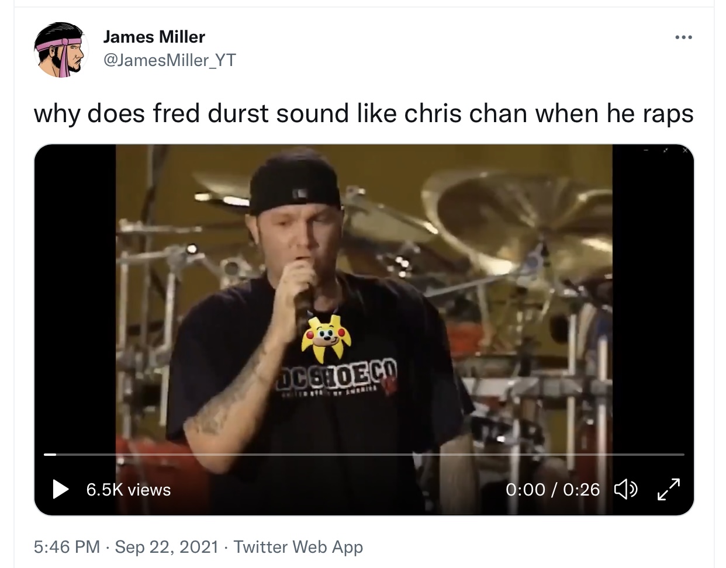This screenshot has height=568, width=726.
Task: Open James Miller's profile avatar
Action: tap(60, 50)
